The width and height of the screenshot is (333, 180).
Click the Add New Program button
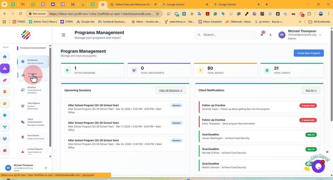(x=309, y=53)
